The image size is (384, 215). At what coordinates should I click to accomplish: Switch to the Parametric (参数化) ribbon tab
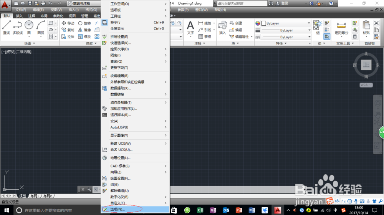(x=58, y=16)
